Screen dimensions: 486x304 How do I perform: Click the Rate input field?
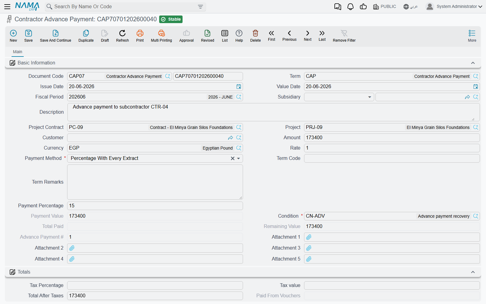[x=392, y=148]
